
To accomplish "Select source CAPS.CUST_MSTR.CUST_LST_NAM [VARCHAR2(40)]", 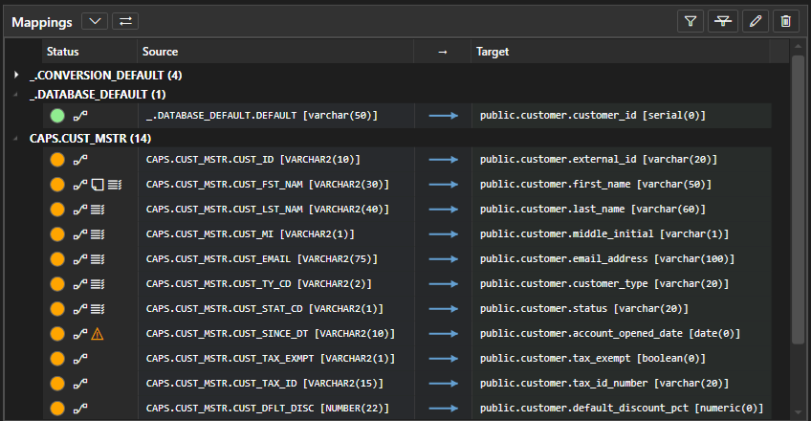I will pyautogui.click(x=268, y=210).
